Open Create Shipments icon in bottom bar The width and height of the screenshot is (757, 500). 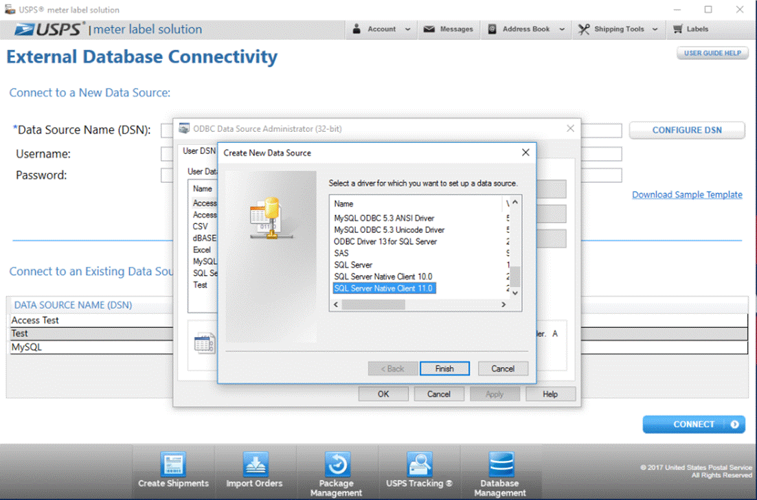(x=173, y=464)
